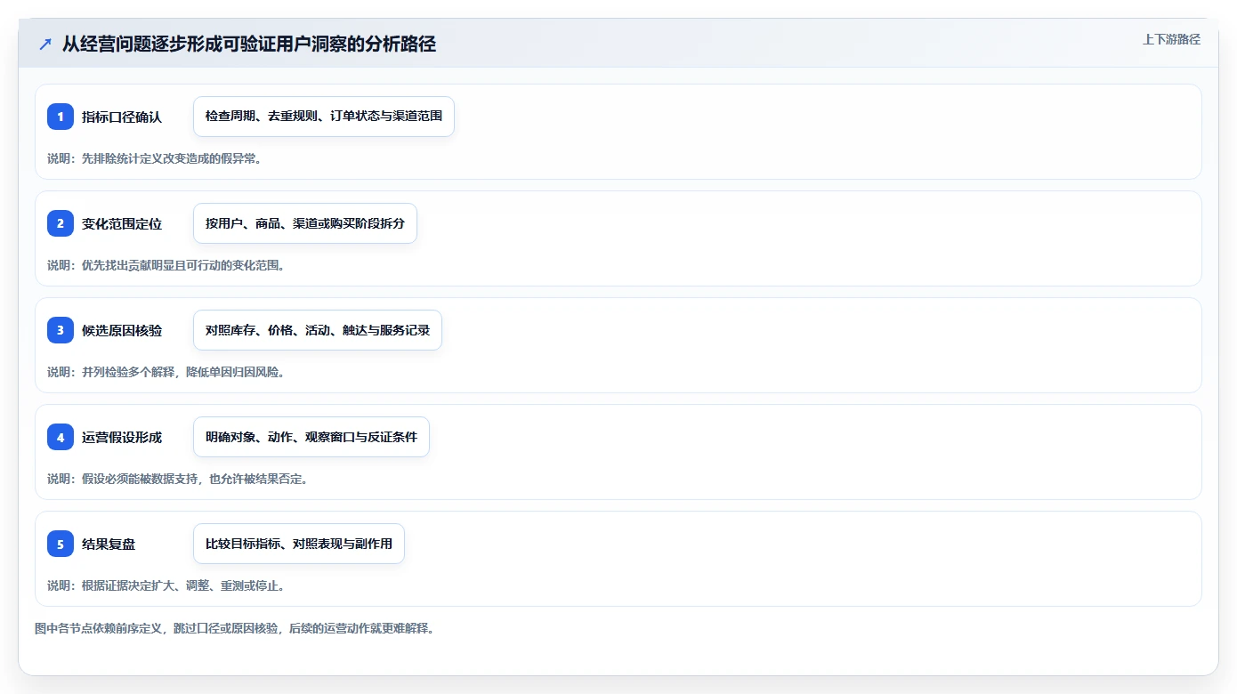
Task: Click the step 1 number badge
Action: point(61,117)
